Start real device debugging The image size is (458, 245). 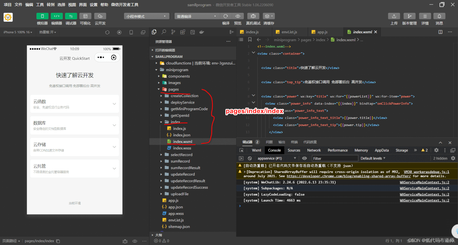click(253, 16)
